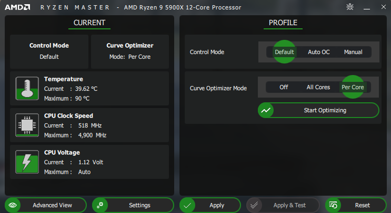Viewport: 391px width, 213px height.
Task: Click the gears icon on Settings button
Action: 101,205
